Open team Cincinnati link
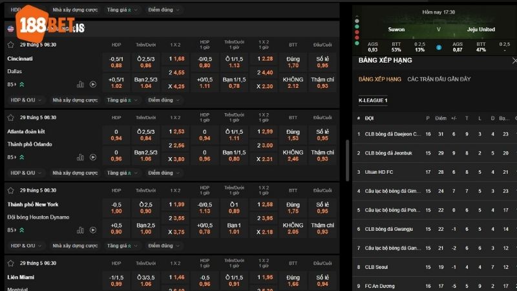Image resolution: width=517 pixels, height=291 pixels. point(20,59)
